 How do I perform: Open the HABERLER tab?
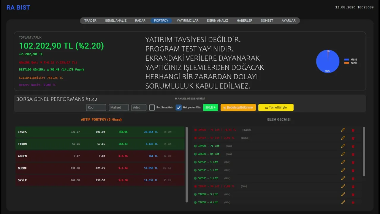[244, 21]
